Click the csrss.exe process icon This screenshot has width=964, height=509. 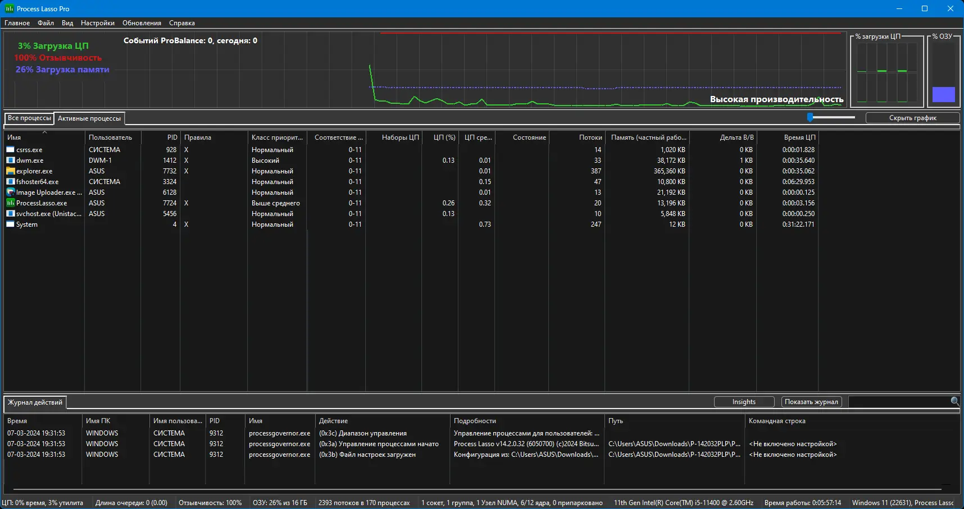[10, 150]
